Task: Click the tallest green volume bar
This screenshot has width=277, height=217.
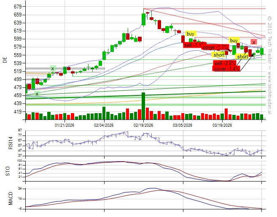Action: coord(143,106)
